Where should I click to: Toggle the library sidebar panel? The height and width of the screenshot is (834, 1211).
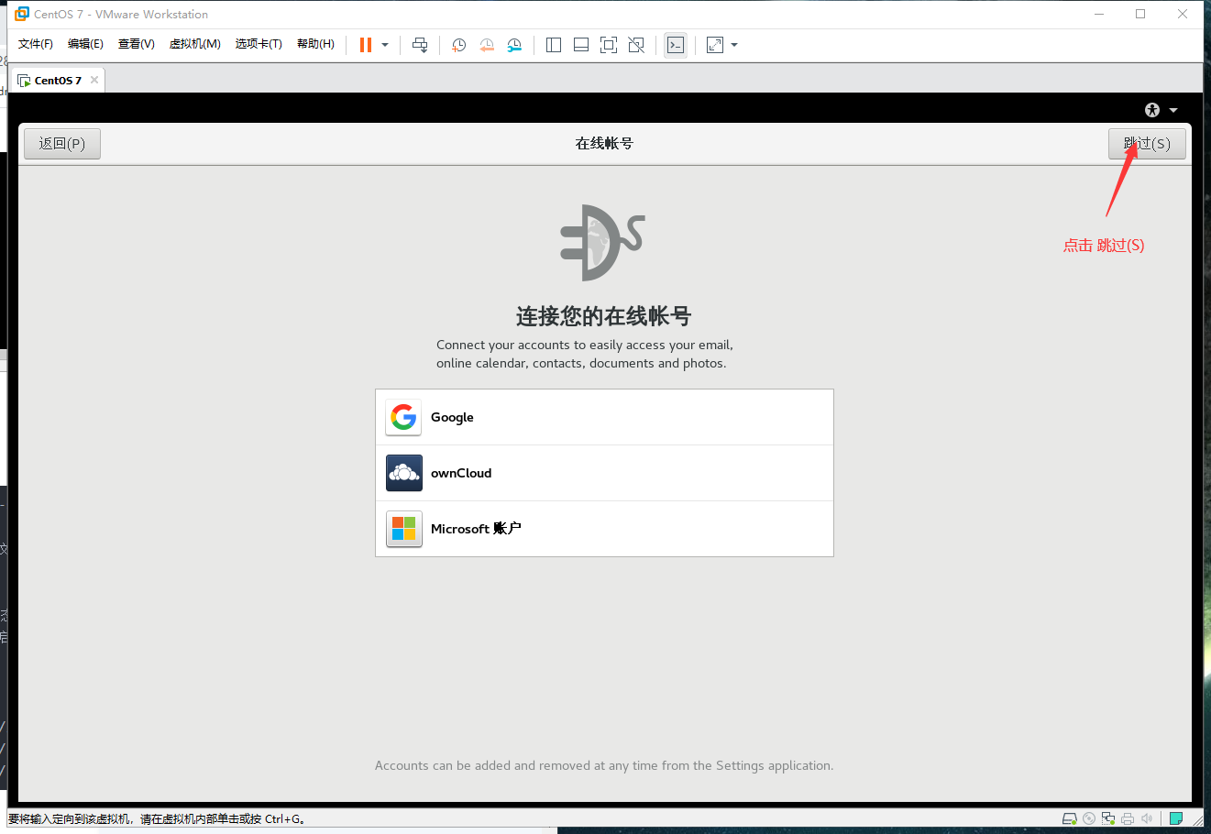[x=553, y=44]
